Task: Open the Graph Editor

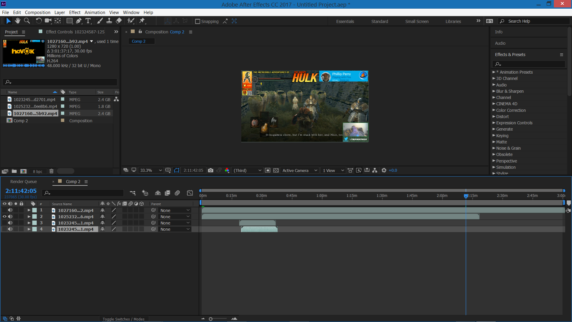Action: coord(190,193)
